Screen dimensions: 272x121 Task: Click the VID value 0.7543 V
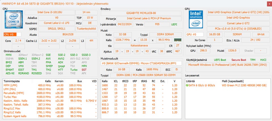(x=91, y=101)
